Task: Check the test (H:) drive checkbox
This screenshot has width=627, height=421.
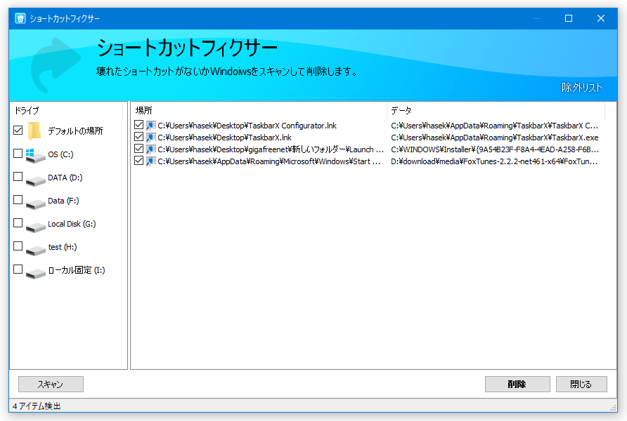Action: [18, 246]
